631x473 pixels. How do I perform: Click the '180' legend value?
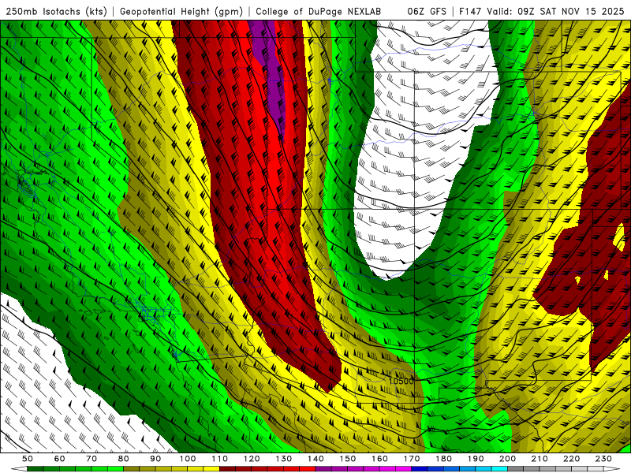[x=443, y=459]
